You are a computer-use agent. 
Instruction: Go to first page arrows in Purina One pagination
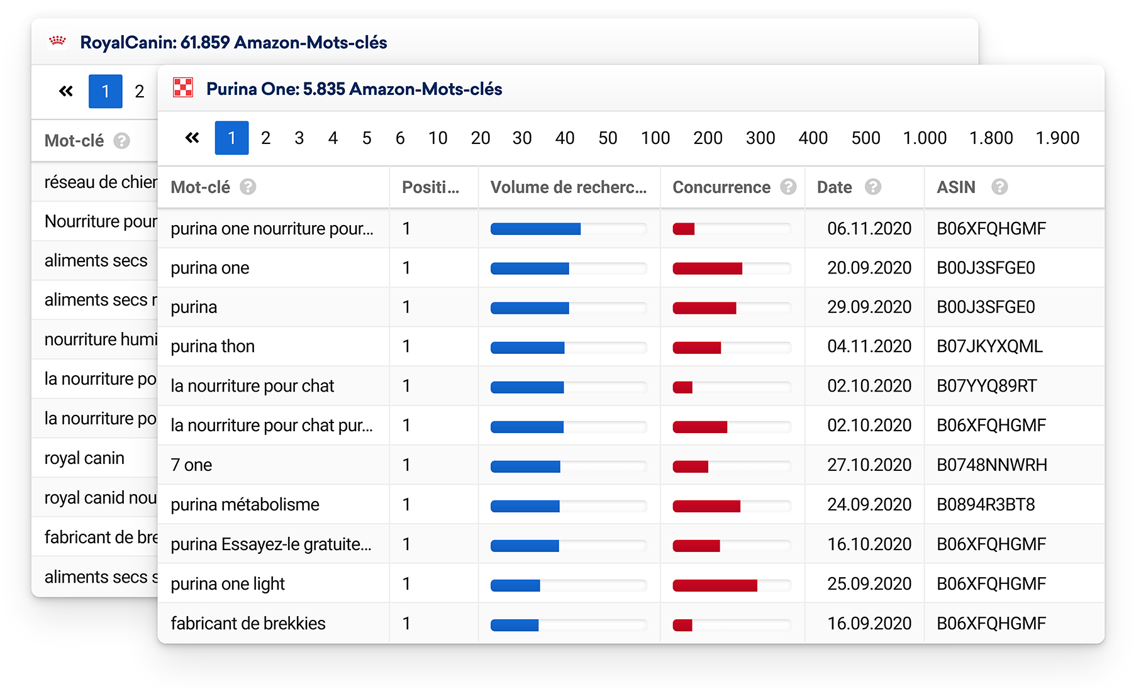[x=192, y=138]
